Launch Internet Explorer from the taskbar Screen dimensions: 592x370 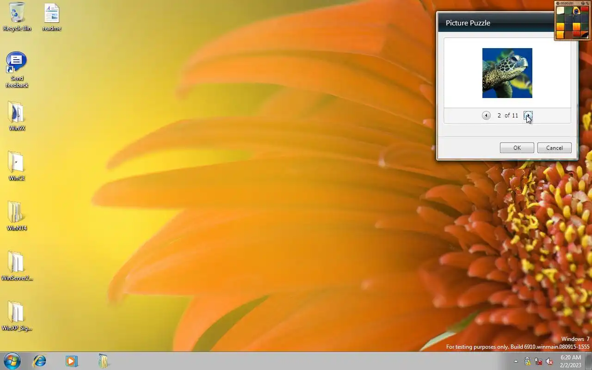pos(40,361)
